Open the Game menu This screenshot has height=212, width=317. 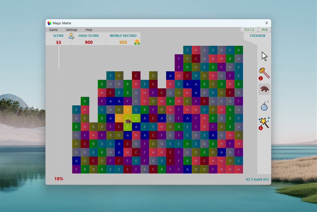tap(53, 30)
